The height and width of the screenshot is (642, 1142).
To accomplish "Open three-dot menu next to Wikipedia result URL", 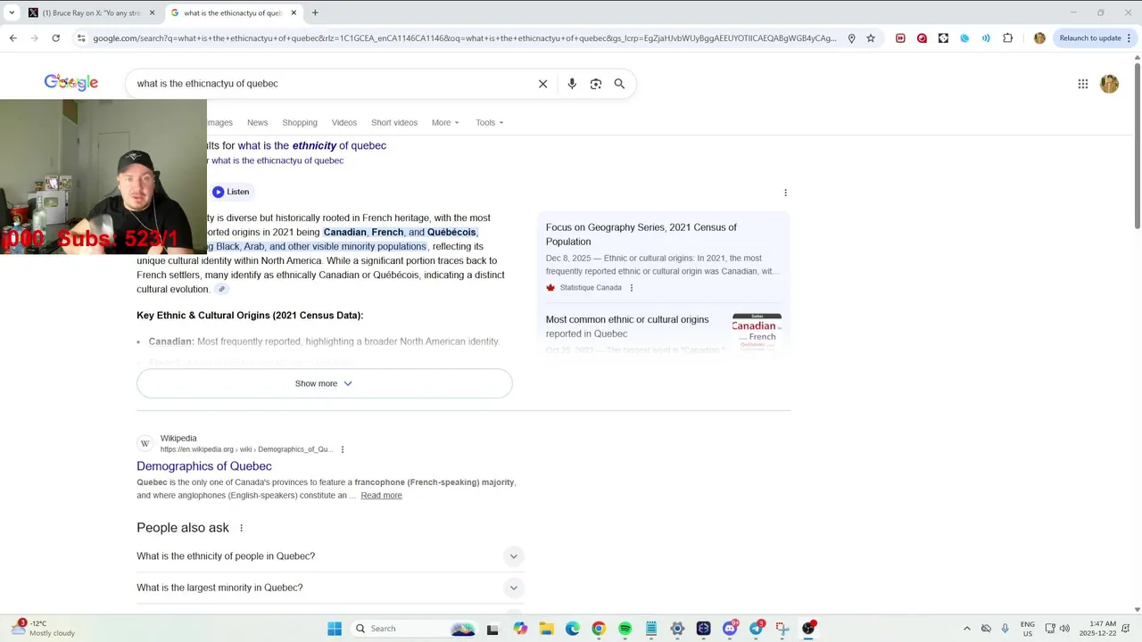I will pyautogui.click(x=343, y=449).
